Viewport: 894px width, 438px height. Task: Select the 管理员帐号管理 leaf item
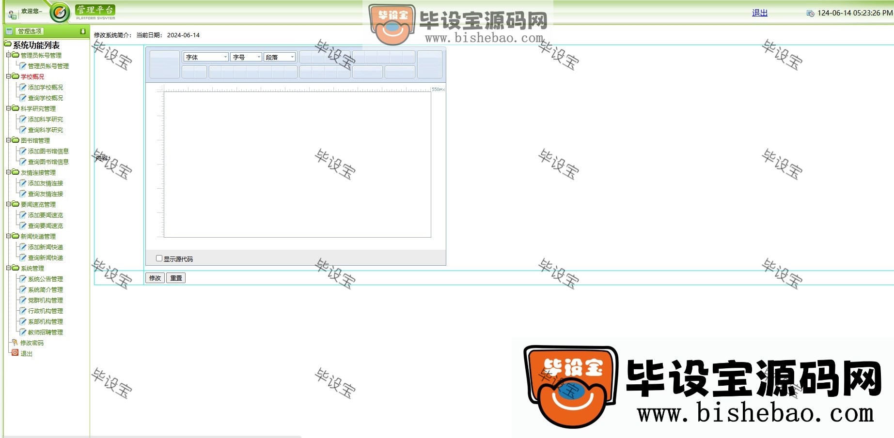[48, 66]
